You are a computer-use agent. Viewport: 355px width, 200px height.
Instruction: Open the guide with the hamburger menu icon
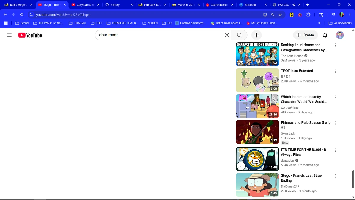[9, 35]
